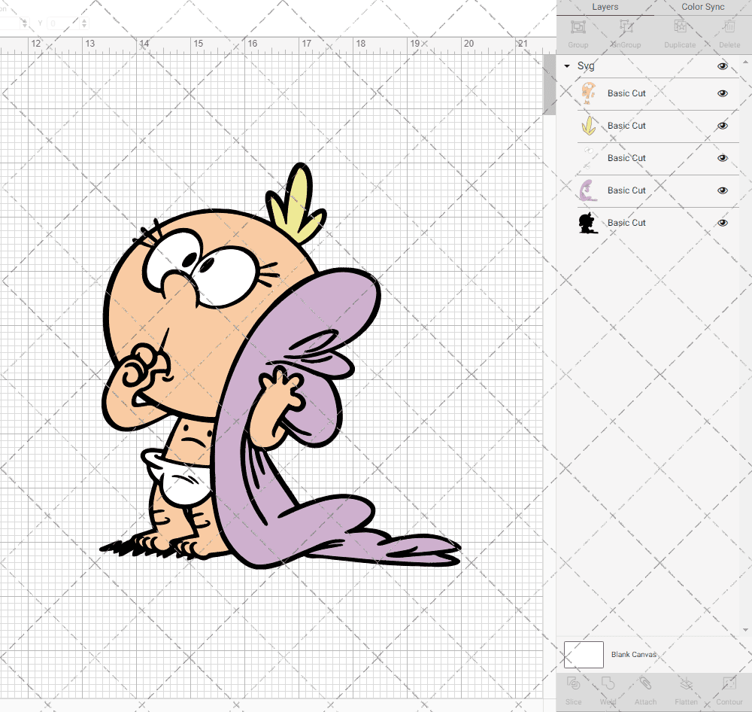Click the Layers panel scroll down arrow
Screen dimensions: 752x712
744,630
